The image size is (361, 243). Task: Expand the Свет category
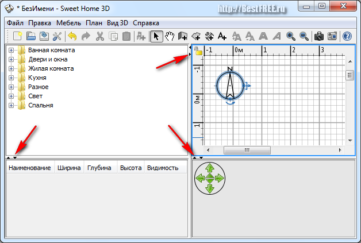coord(11,96)
